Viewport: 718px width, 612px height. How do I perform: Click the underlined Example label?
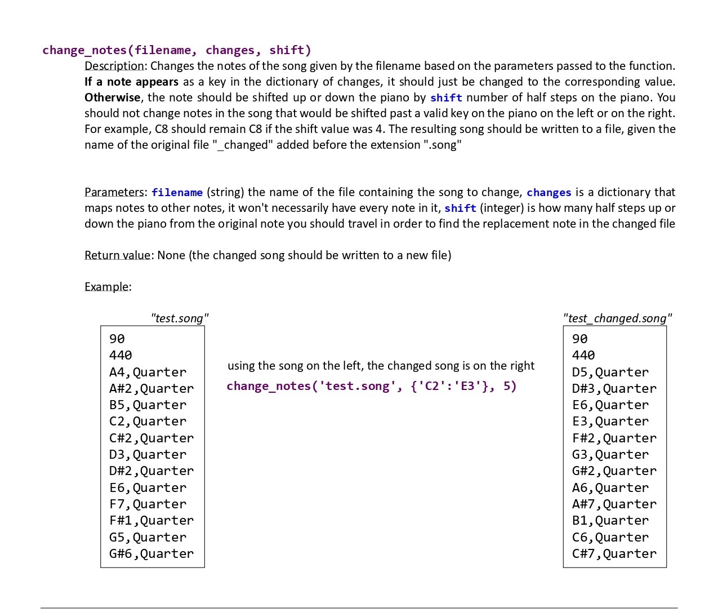pyautogui.click(x=107, y=287)
